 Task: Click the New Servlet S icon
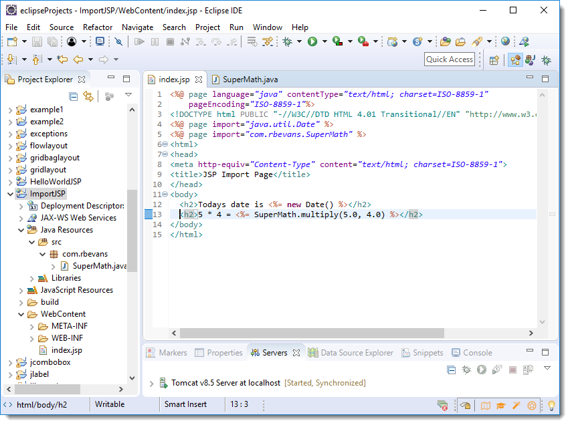417,42
